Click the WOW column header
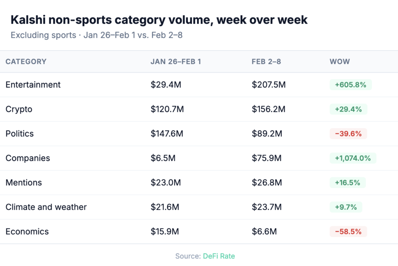398x266 pixels. [x=340, y=61]
